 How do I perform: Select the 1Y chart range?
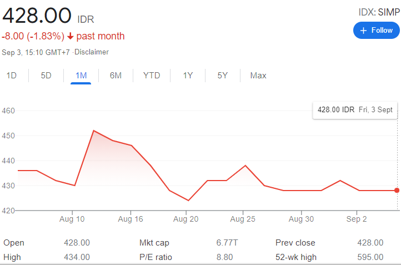[x=188, y=76]
